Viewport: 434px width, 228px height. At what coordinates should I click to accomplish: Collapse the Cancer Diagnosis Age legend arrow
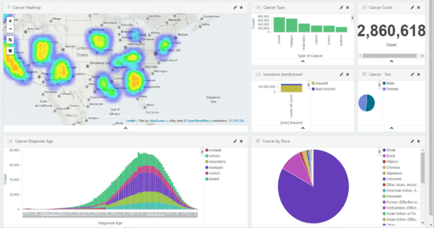tap(202, 151)
